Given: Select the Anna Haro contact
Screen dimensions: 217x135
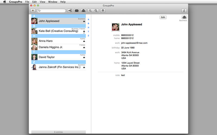Looking at the screenshot, I should (59, 41).
